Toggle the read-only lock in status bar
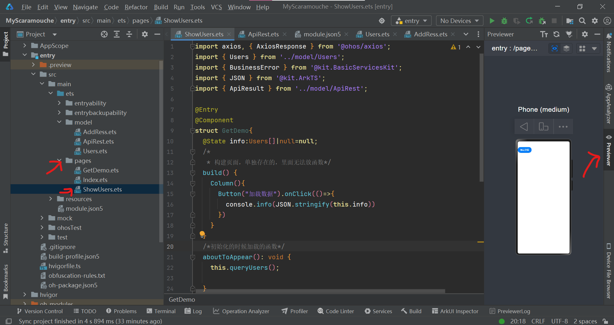Screen dimensions: 614x325 (x=605, y=321)
